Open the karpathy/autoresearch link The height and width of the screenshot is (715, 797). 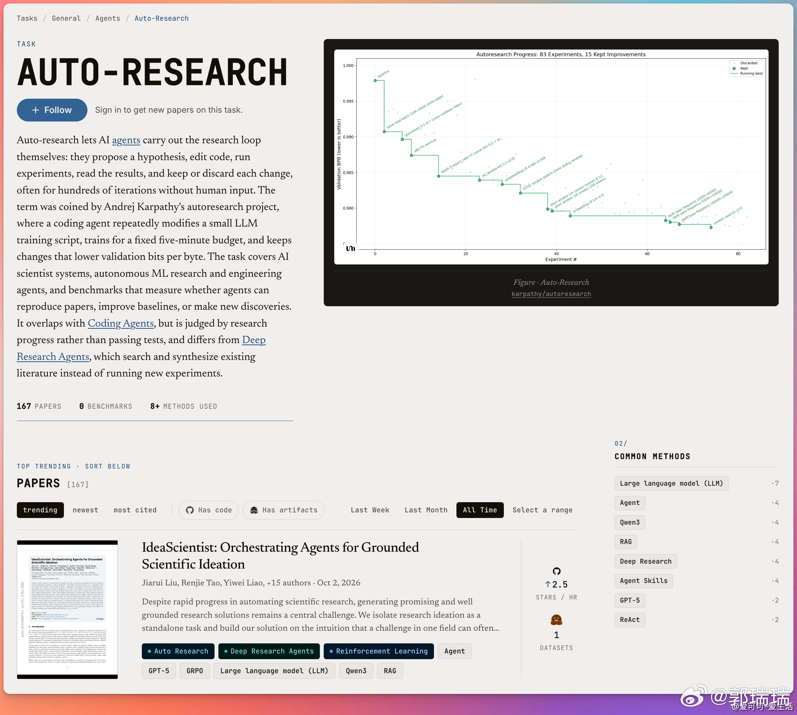pyautogui.click(x=551, y=294)
